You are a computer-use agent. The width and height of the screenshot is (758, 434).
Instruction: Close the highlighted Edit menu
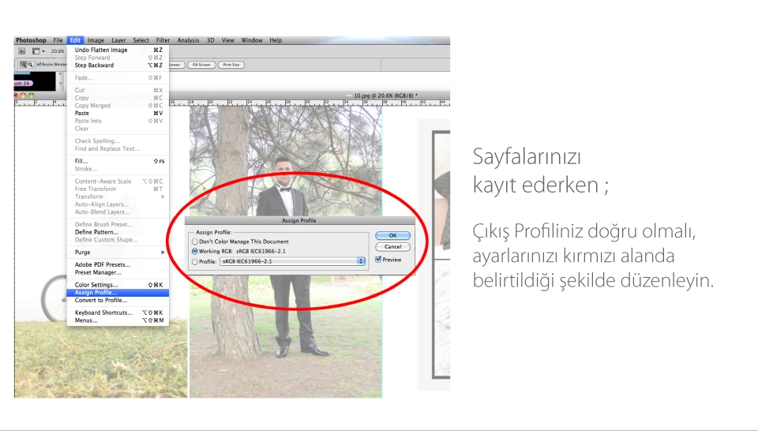click(x=76, y=40)
